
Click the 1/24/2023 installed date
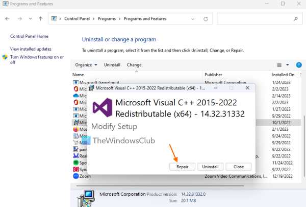pos(281,82)
